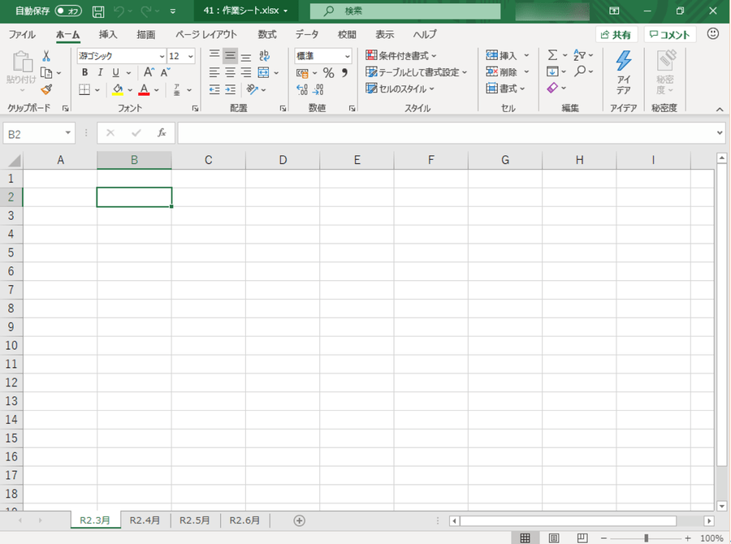Add a new sheet with the plus icon
Viewport: 731px width, 544px height.
click(x=299, y=520)
